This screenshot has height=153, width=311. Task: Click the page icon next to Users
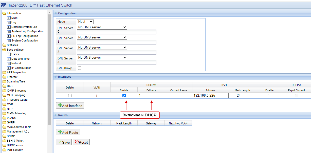click(x=9, y=54)
